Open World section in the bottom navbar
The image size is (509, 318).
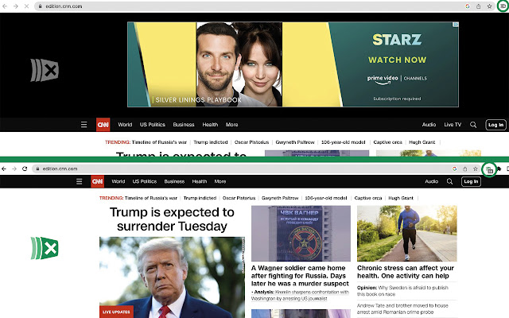pos(119,181)
